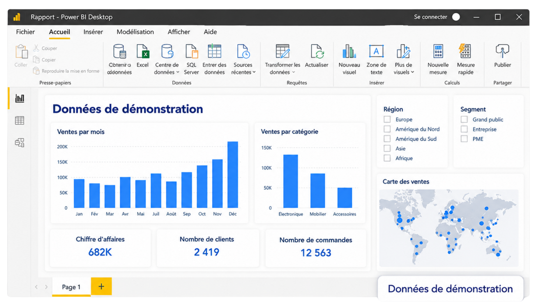Viewport: 537px width, 302px height.
Task: Switch to the Insérer tab
Action: pyautogui.click(x=93, y=32)
